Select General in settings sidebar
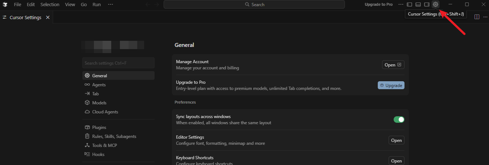 [x=118, y=75]
